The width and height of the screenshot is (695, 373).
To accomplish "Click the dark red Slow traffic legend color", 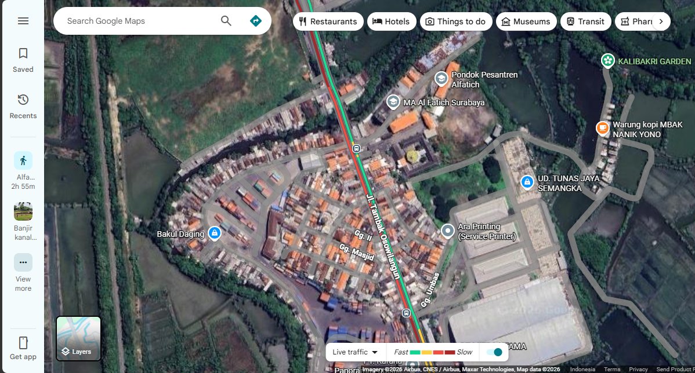I will point(450,352).
